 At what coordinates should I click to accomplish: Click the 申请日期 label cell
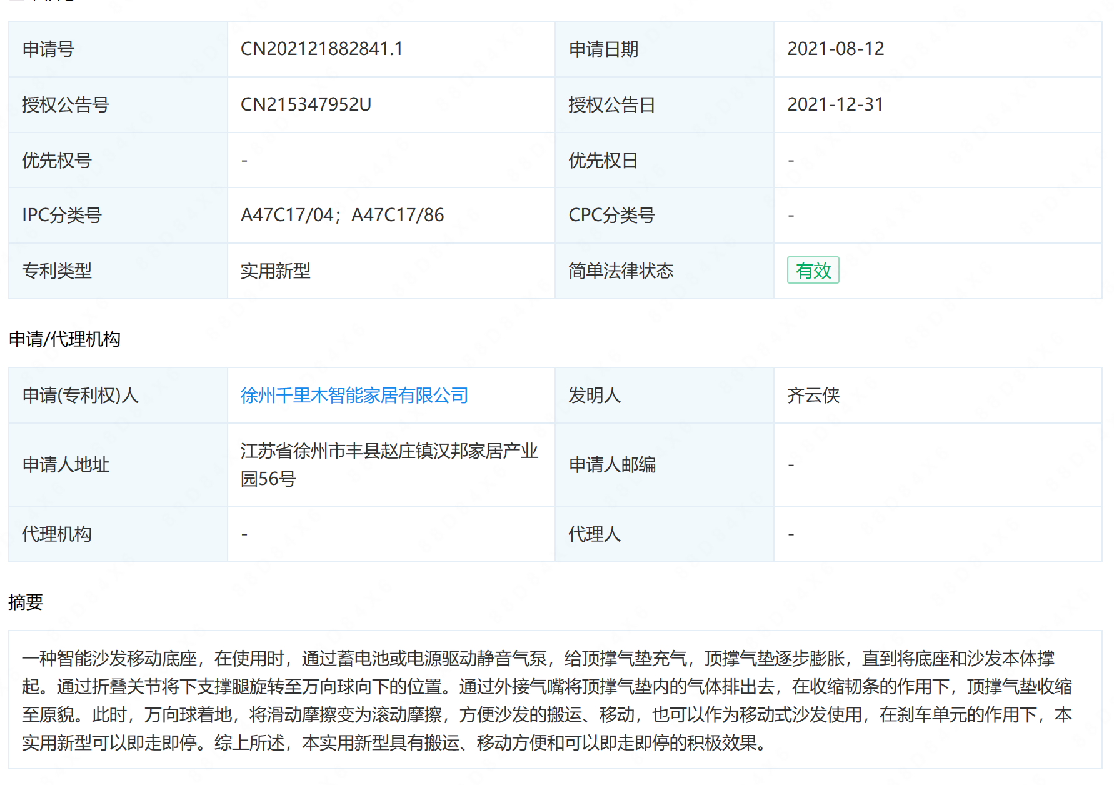click(665, 49)
